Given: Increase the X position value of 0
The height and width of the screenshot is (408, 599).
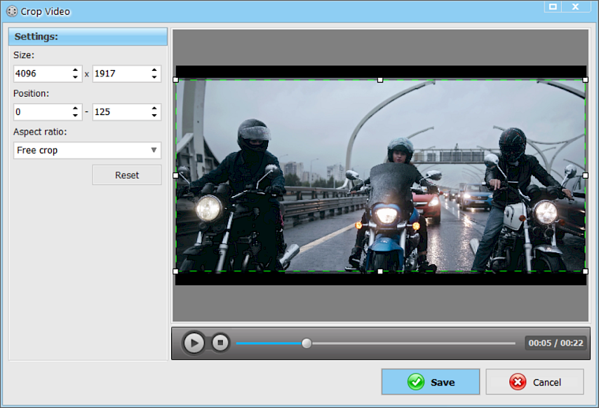Looking at the screenshot, I should click(75, 109).
